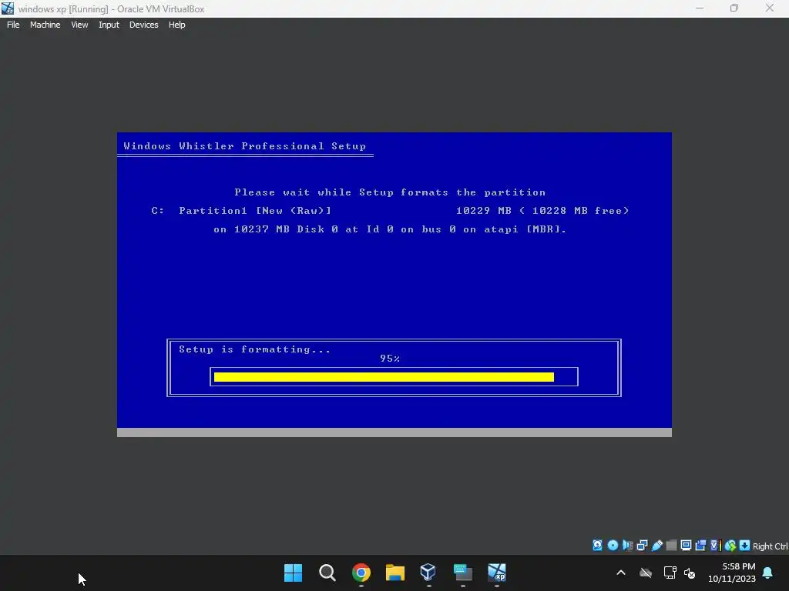This screenshot has width=789, height=591.
Task: Restore down the VirtualBox window
Action: (734, 8)
